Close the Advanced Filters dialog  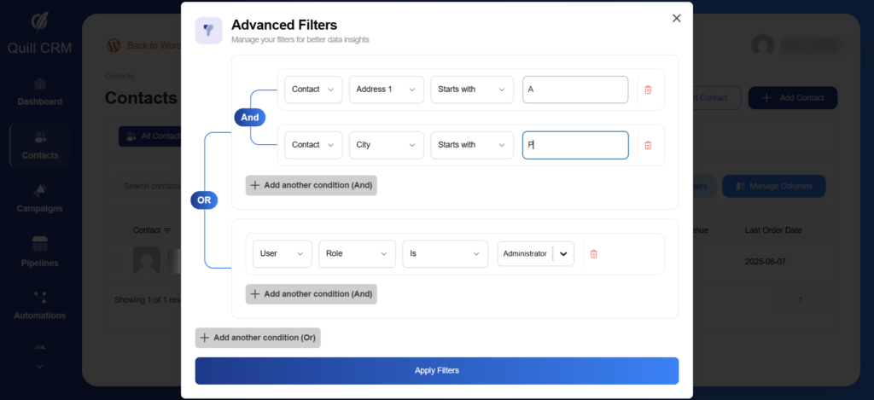pyautogui.click(x=676, y=18)
